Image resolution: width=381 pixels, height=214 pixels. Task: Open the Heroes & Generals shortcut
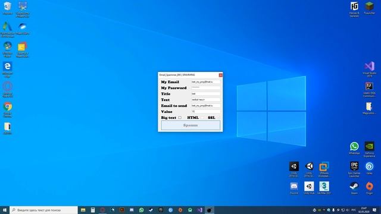(x=354, y=10)
